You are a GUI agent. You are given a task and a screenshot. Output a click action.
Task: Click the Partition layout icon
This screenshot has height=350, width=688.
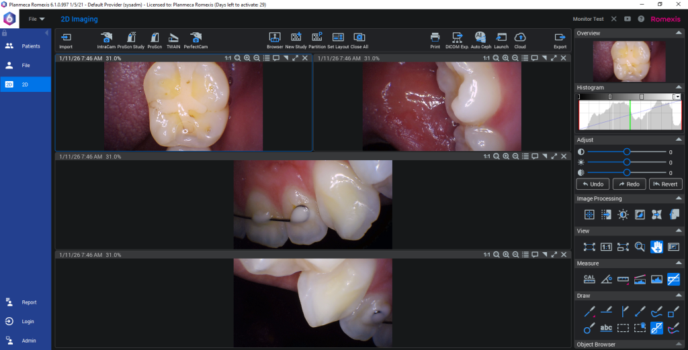coord(317,38)
